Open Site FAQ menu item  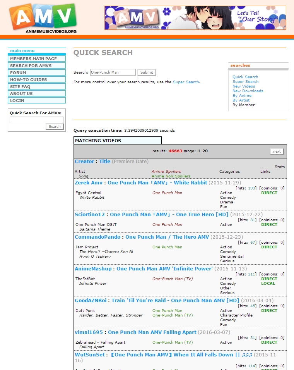(37, 86)
